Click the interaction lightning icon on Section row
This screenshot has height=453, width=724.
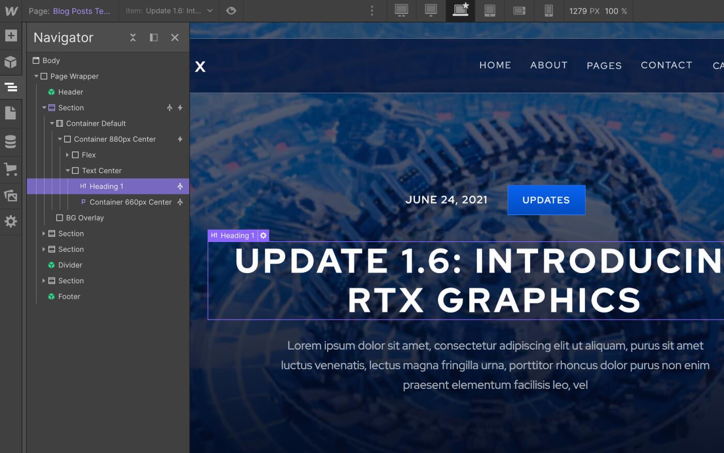click(x=180, y=108)
